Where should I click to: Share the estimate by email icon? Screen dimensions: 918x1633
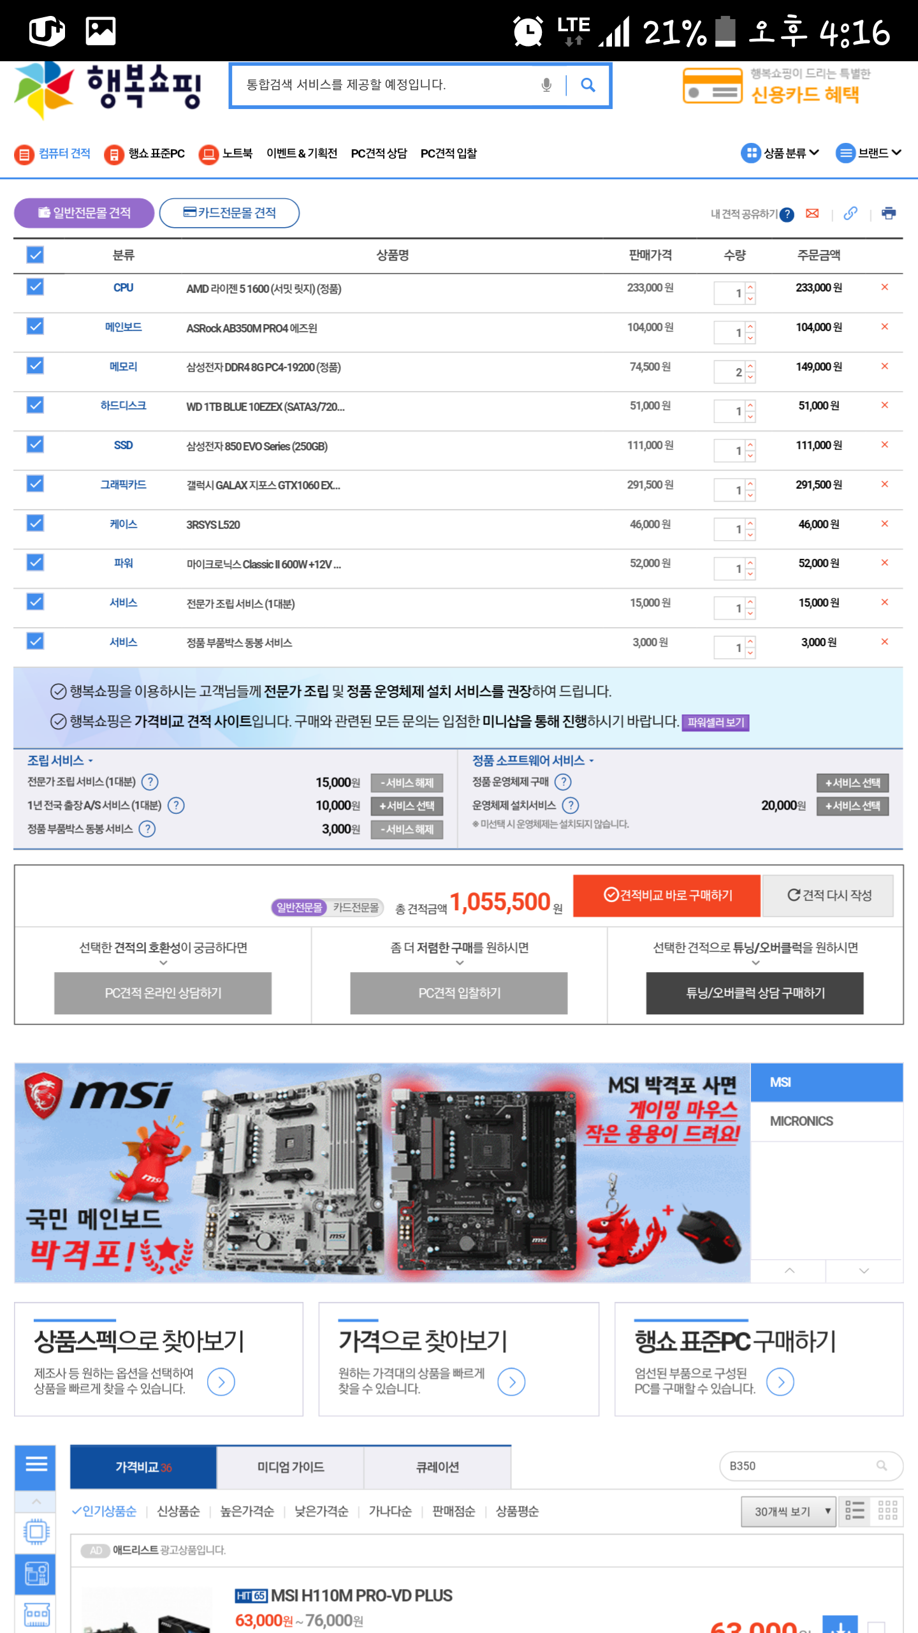[x=812, y=214]
